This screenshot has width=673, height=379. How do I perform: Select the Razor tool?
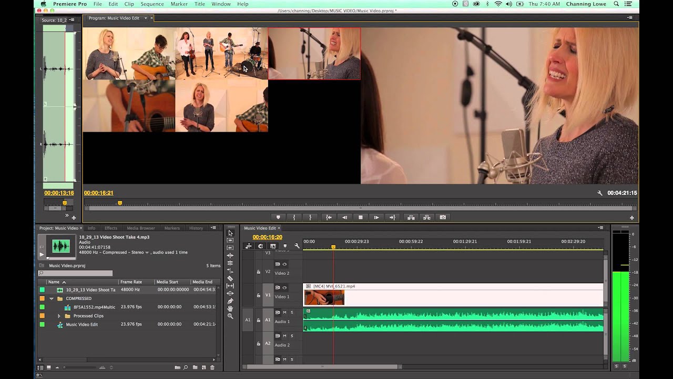point(230,278)
